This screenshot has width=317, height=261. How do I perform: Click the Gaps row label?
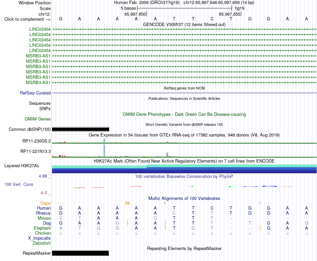pos(45,203)
